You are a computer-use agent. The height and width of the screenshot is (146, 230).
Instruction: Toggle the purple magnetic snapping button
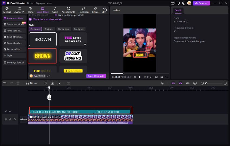click(x=180, y=83)
